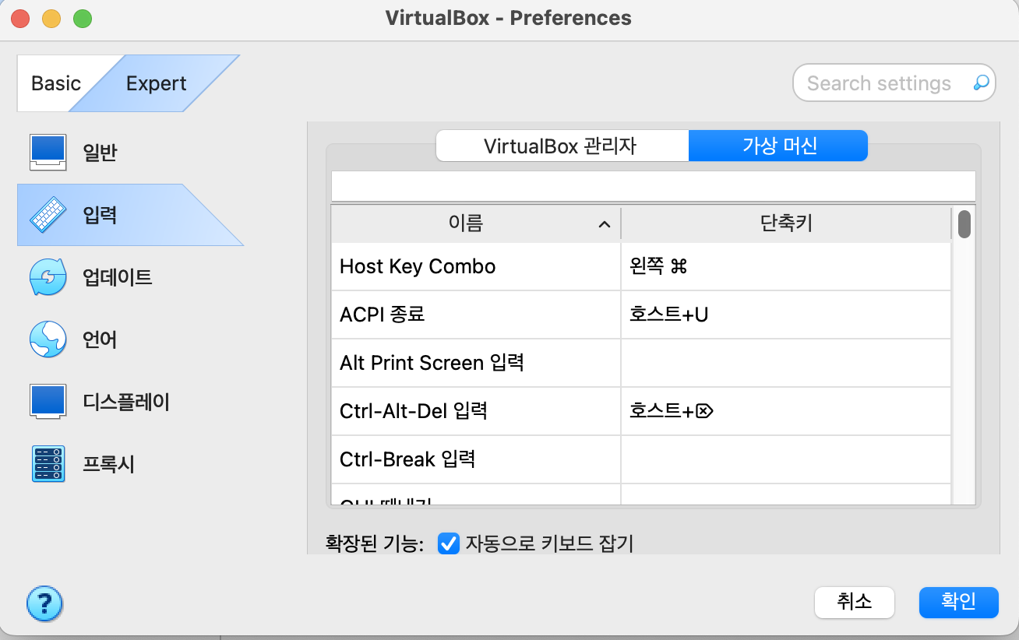Open the 언어 globe icon section

[x=48, y=339]
